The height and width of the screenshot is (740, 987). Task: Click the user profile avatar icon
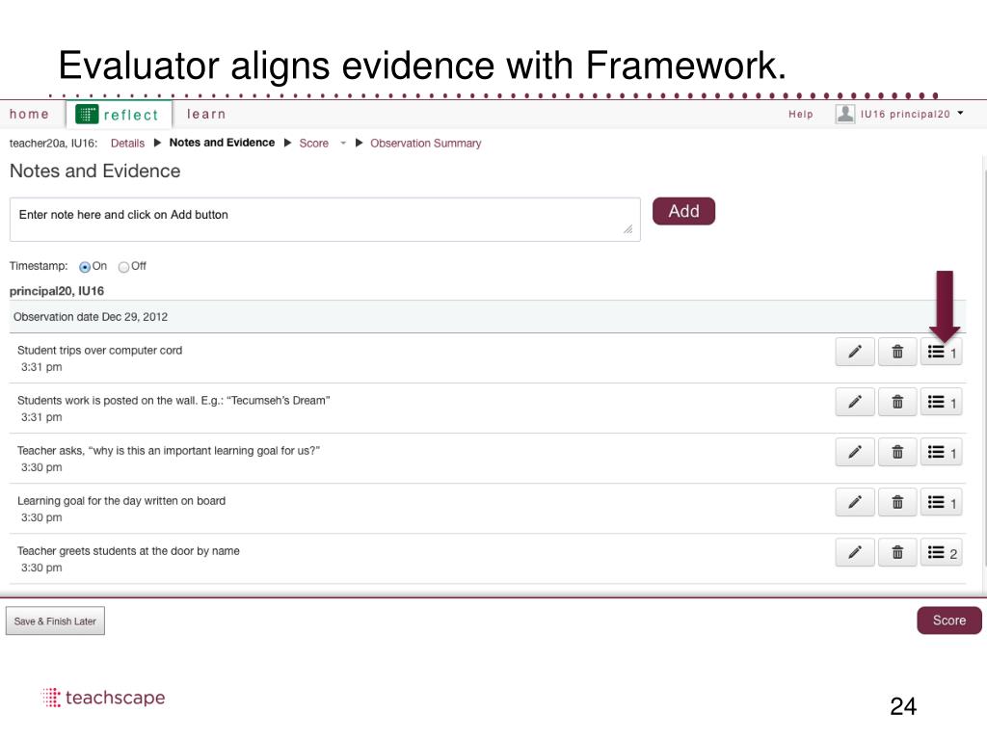click(845, 114)
